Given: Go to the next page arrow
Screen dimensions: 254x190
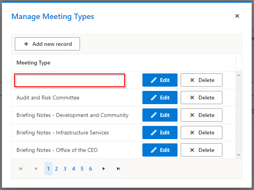Looking at the screenshot, I should tap(103, 169).
